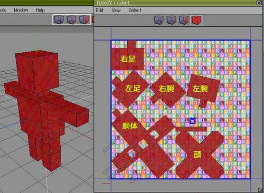Choose vertex selection mode in main window
Viewport: 264px width, 193px height.
click(59, 20)
